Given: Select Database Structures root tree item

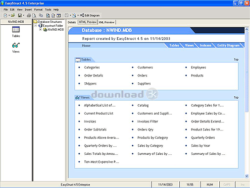Looking at the screenshot, I should point(50,22).
